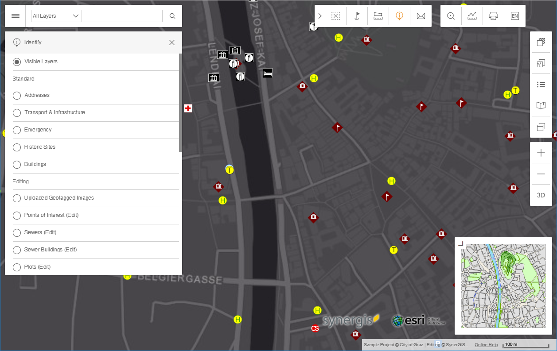Open the hamburger main menu
The image size is (557, 351).
coord(15,15)
